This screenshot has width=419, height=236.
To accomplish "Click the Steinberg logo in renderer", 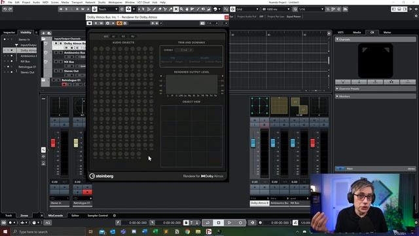I will (101, 176).
